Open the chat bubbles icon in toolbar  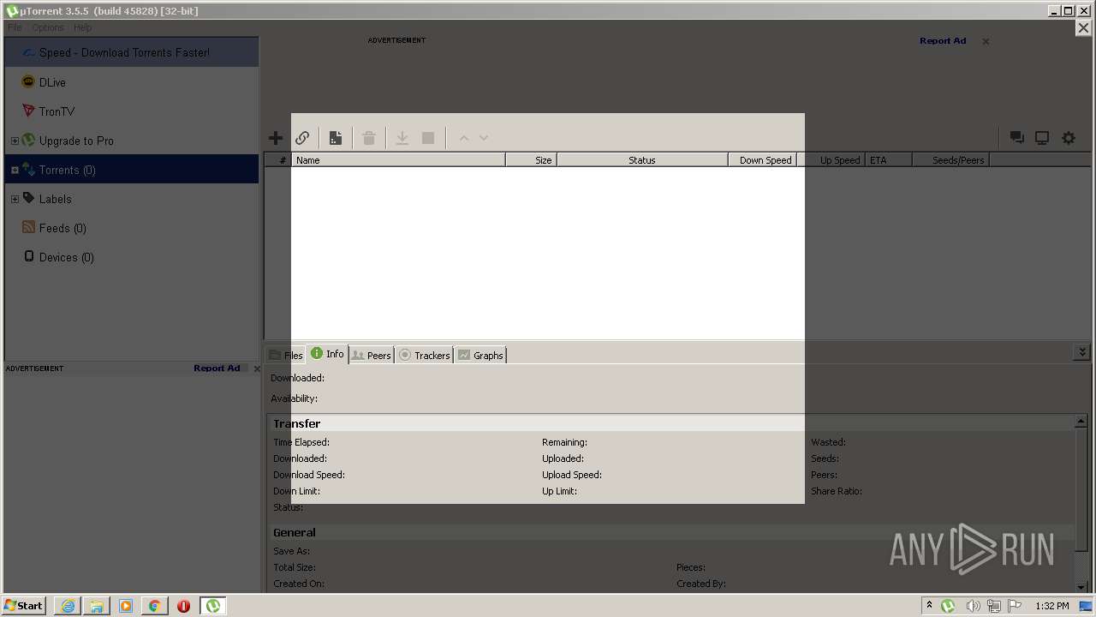click(x=1017, y=138)
